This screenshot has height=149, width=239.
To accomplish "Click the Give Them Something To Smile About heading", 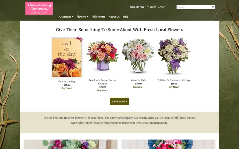I will click(x=119, y=30).
